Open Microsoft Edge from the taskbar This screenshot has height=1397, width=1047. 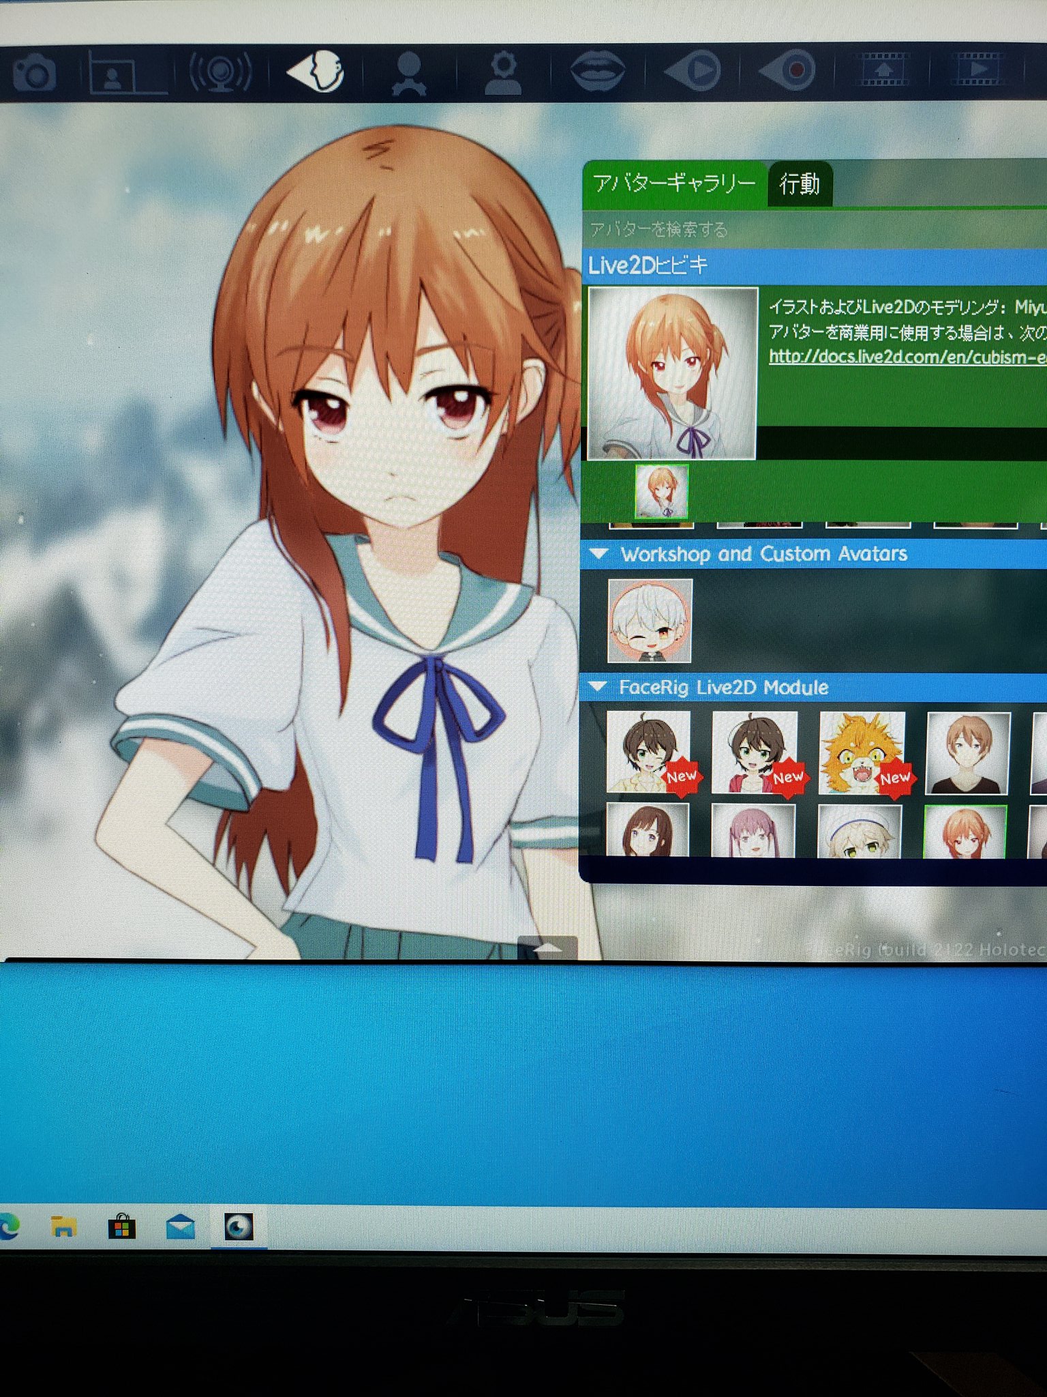point(8,1228)
